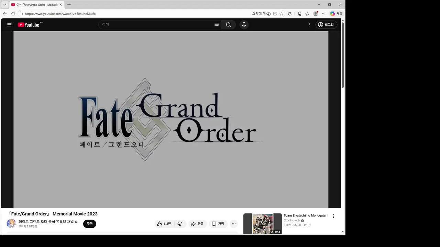Open the tab list chevron dropdown
Screen dimensions: 440x247
click(x=5, y=5)
